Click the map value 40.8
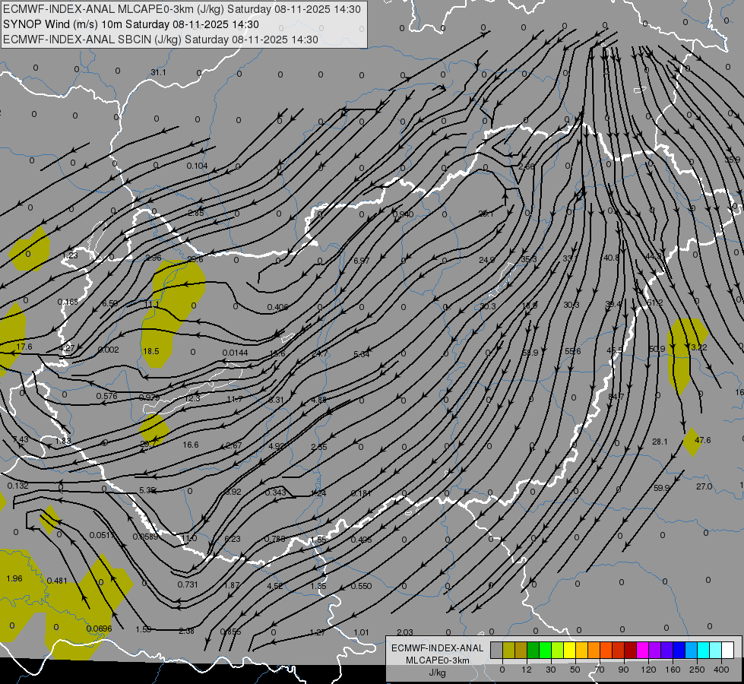Viewport: 744px width, 684px height. (611, 258)
